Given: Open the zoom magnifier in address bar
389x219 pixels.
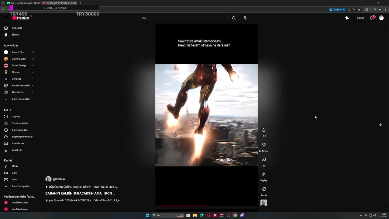Looking at the screenshot, I should (x=354, y=9).
